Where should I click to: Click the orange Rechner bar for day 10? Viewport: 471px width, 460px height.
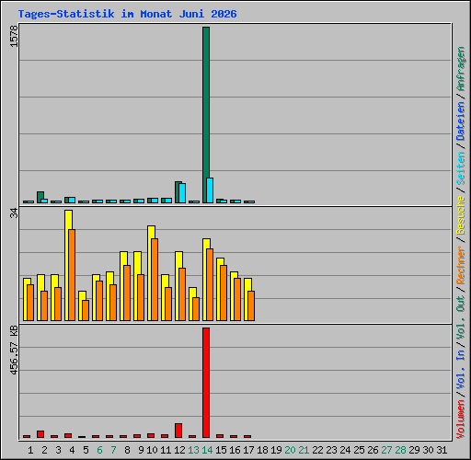[155, 280]
